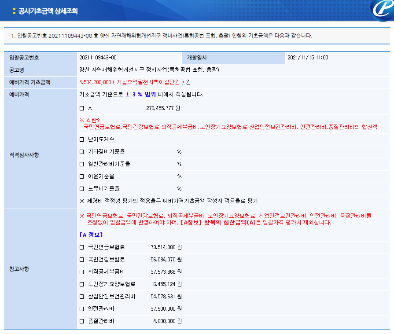Click the 난이도계수 label
The image size is (394, 334).
click(101, 139)
